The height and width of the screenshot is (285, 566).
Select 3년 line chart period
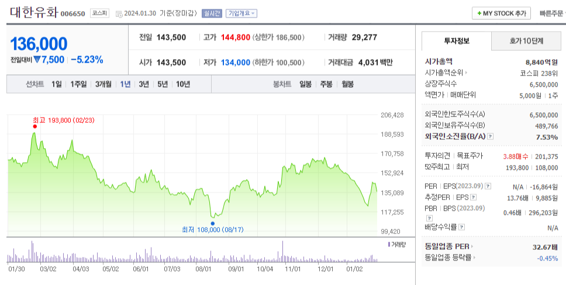(x=144, y=84)
